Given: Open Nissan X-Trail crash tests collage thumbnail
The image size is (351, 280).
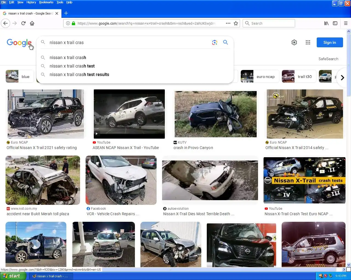Looking at the screenshot, I should tap(304, 180).
